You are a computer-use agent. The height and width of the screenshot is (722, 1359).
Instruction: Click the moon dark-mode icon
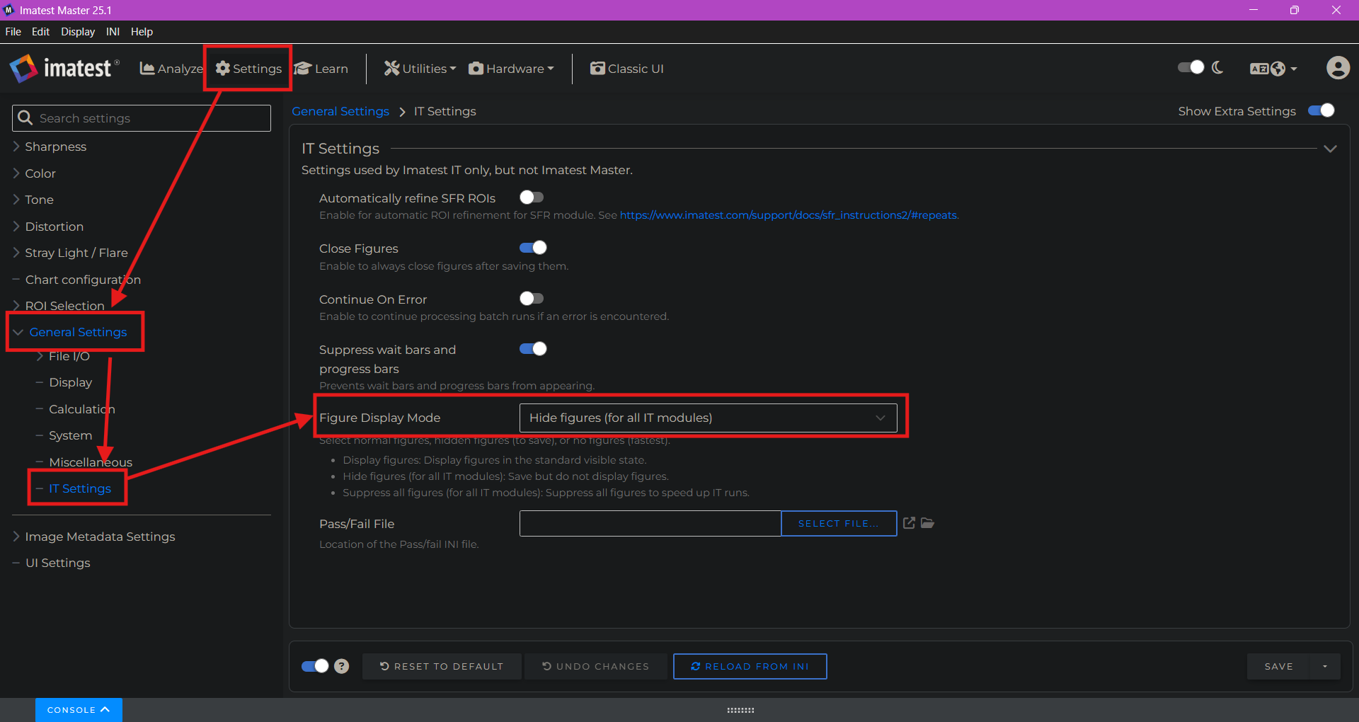click(x=1217, y=67)
